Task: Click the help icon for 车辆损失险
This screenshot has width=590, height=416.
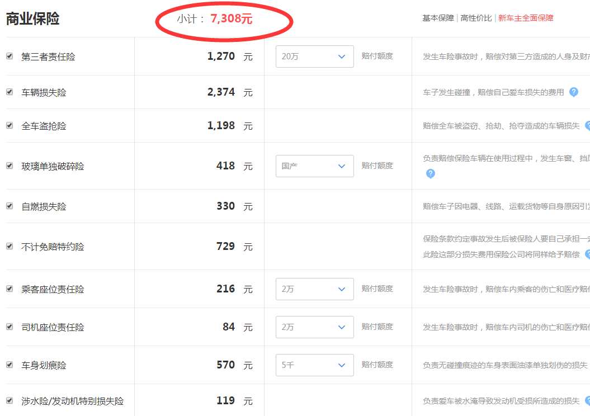Action: click(x=573, y=92)
